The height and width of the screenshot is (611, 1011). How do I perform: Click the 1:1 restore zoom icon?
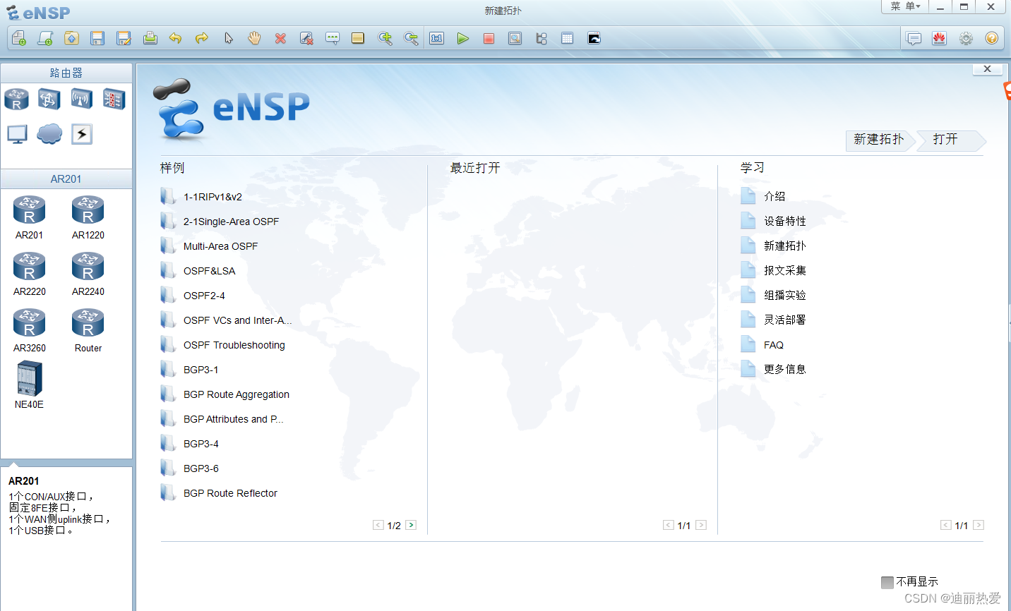pos(437,38)
